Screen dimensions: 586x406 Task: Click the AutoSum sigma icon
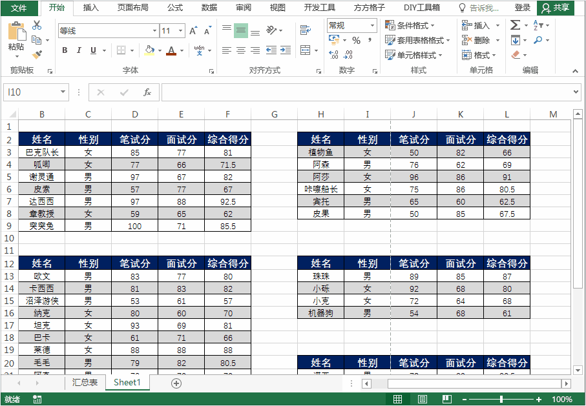pos(515,25)
